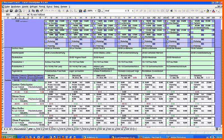Expand the zoom percentage dropdown
Image resolution: width=224 pixels, height=140 pixels.
95,11
